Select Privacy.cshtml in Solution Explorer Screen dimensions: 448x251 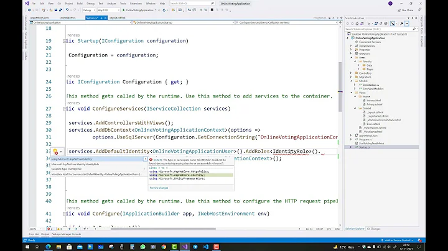click(x=375, y=104)
